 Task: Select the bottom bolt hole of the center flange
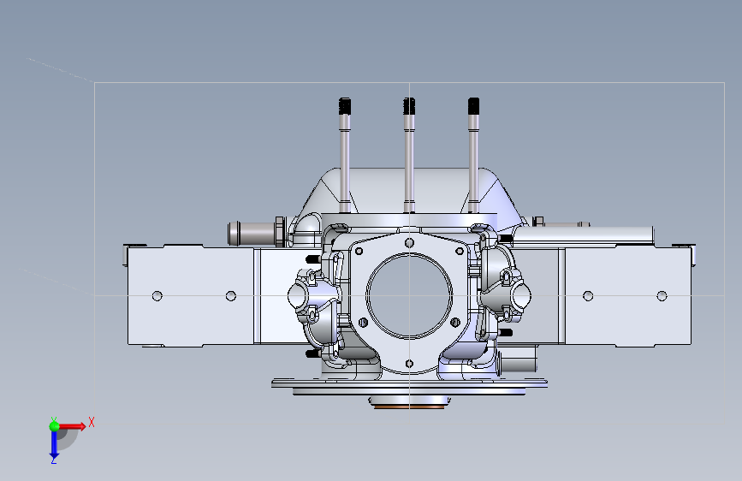pos(409,364)
